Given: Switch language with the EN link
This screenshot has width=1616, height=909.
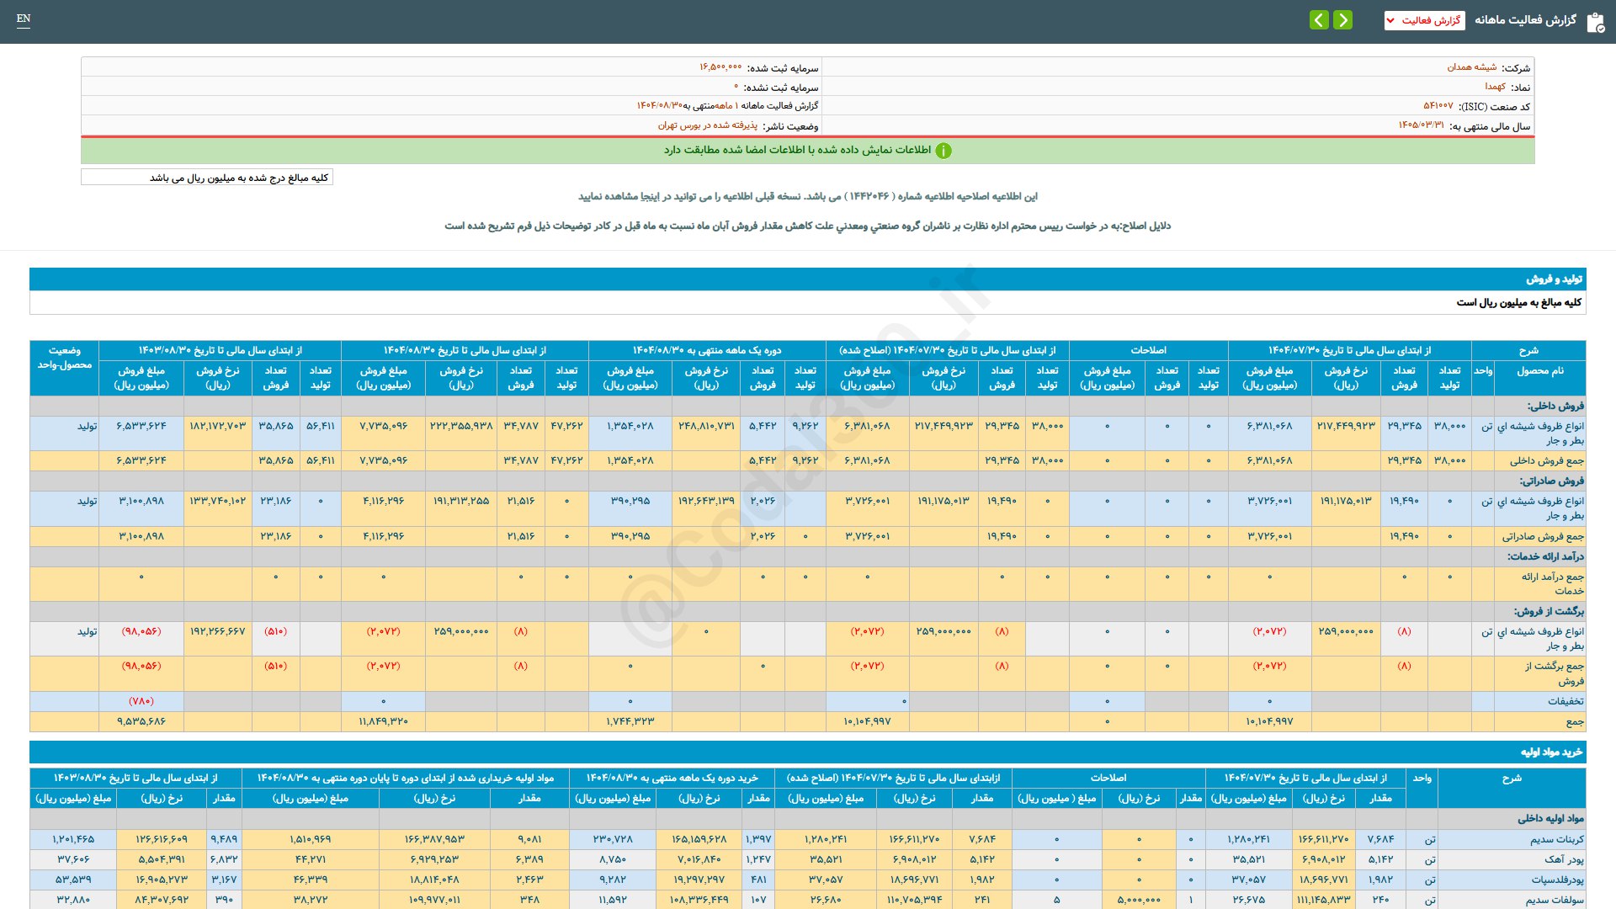Looking at the screenshot, I should 24,19.
